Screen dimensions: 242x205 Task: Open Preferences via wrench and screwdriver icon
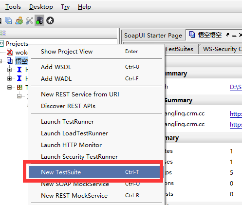tap(29, 20)
